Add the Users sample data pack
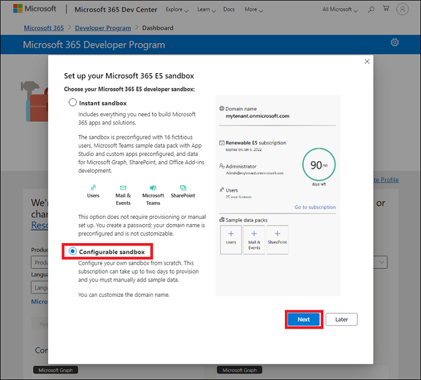Image resolution: width=421 pixels, height=380 pixels. click(x=231, y=240)
